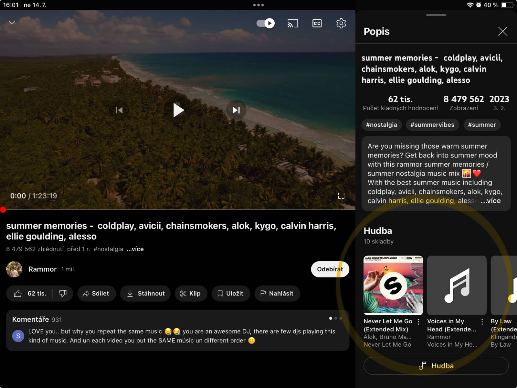Tap the Never Let Me Go (Extended Mix) title
517x388 pixels.
pyautogui.click(x=388, y=325)
